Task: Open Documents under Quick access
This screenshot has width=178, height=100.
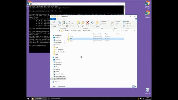Action: tap(58, 42)
